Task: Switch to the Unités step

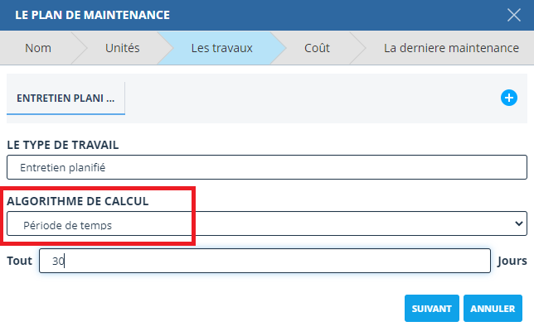Action: 122,48
